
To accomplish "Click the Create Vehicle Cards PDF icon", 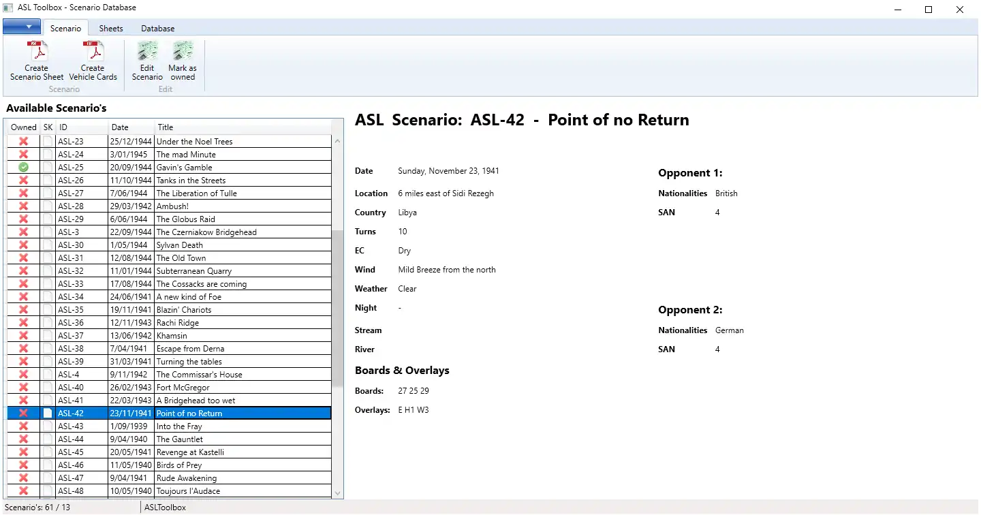I will point(93,52).
